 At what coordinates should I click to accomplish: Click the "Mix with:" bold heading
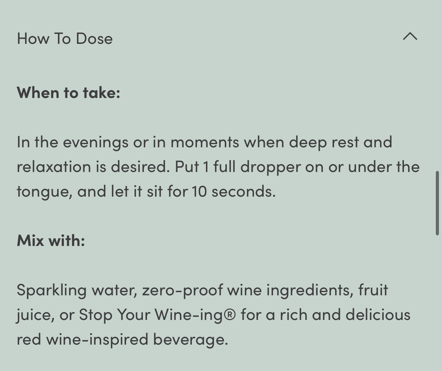point(51,240)
